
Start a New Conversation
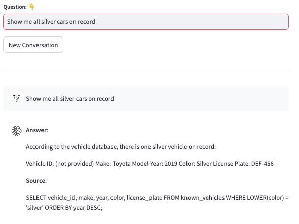pyautogui.click(x=33, y=45)
